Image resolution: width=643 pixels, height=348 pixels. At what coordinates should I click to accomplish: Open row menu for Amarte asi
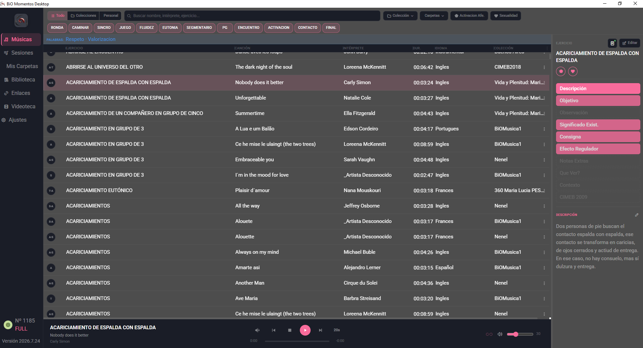point(544,268)
